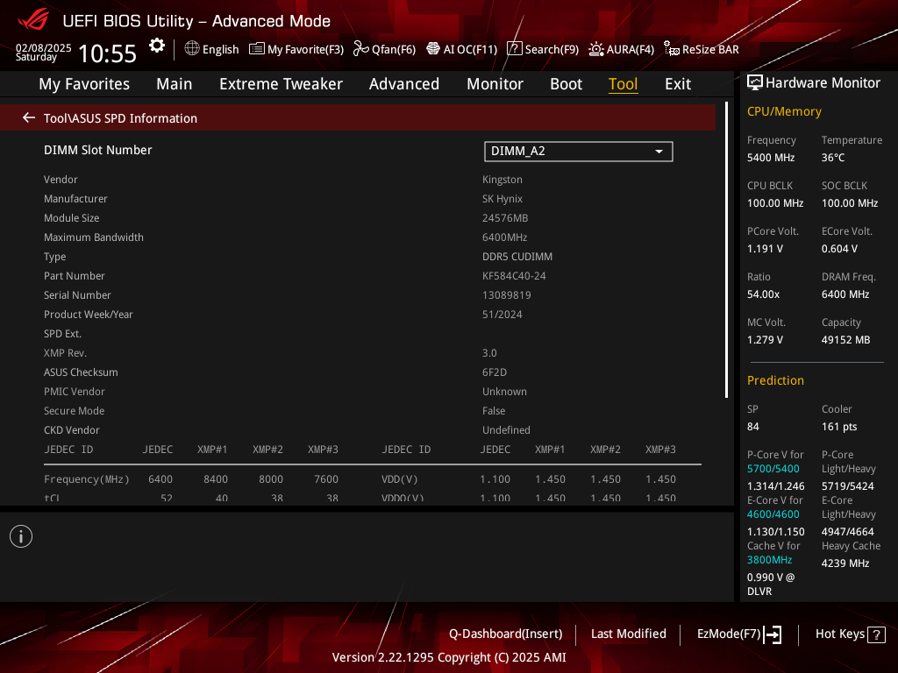Viewport: 898px width, 673px height.
Task: Click the PMIC Vendor value Unknown
Action: tap(504, 392)
